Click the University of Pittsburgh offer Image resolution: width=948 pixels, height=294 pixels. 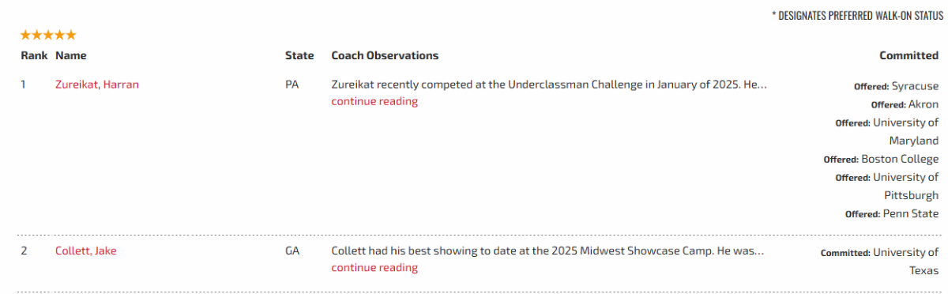tap(886, 186)
